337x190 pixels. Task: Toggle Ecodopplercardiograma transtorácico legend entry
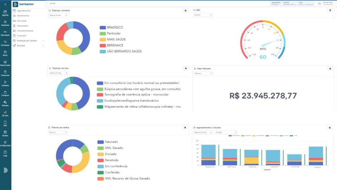(x=128, y=101)
